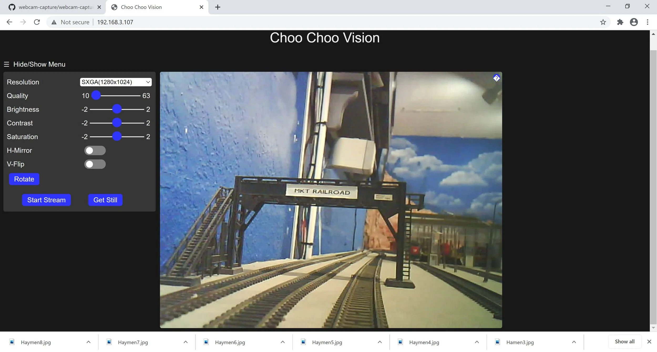Switch to the webcam-capture GitHub tab

[x=53, y=7]
